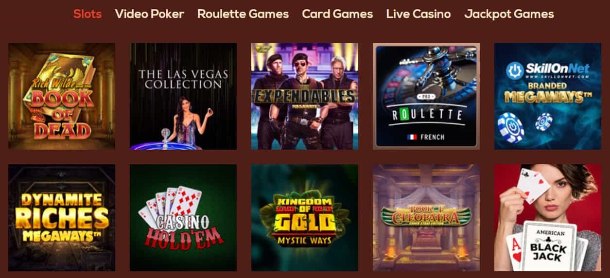
Task: Show the Jackpot Games tab
Action: [x=509, y=14]
